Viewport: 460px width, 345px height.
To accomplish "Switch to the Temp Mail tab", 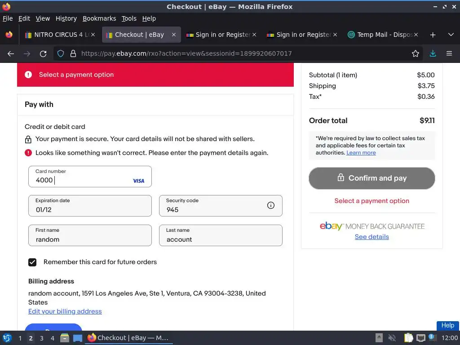I will tap(383, 35).
